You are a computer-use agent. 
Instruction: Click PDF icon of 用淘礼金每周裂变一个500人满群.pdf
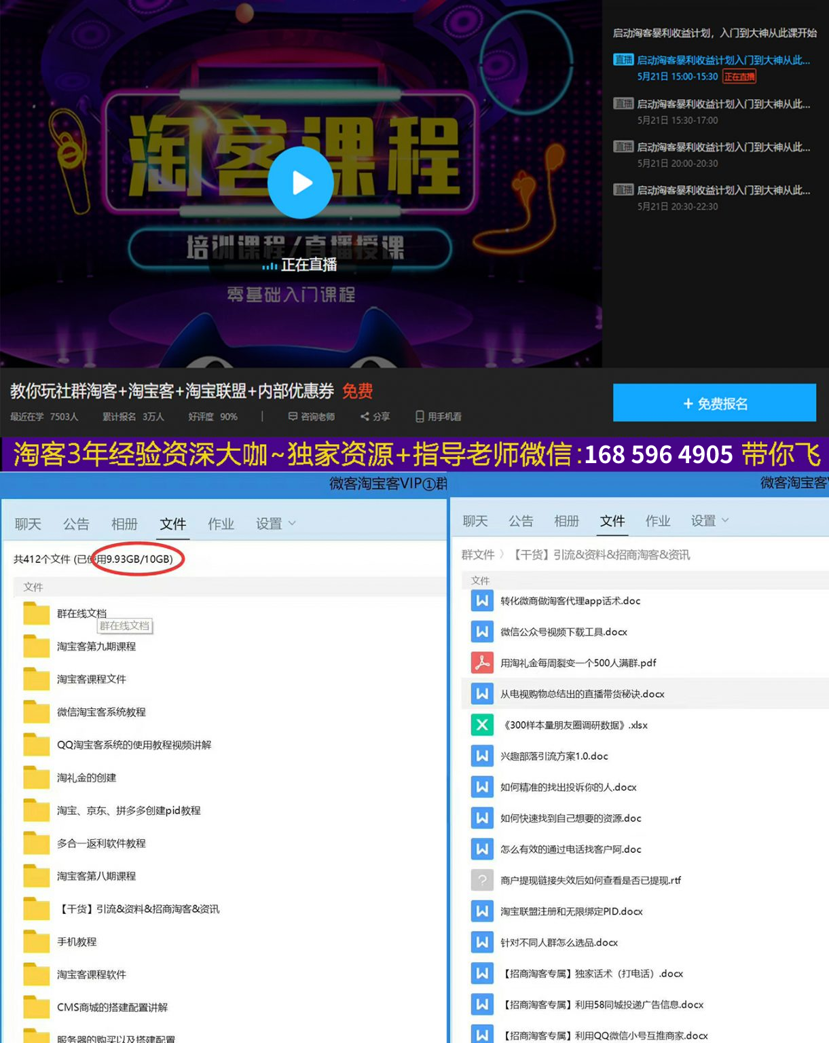tap(482, 663)
